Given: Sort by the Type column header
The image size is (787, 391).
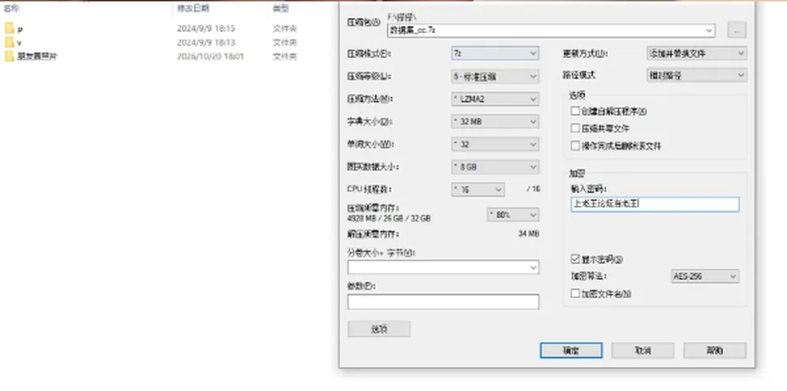Looking at the screenshot, I should coord(280,8).
